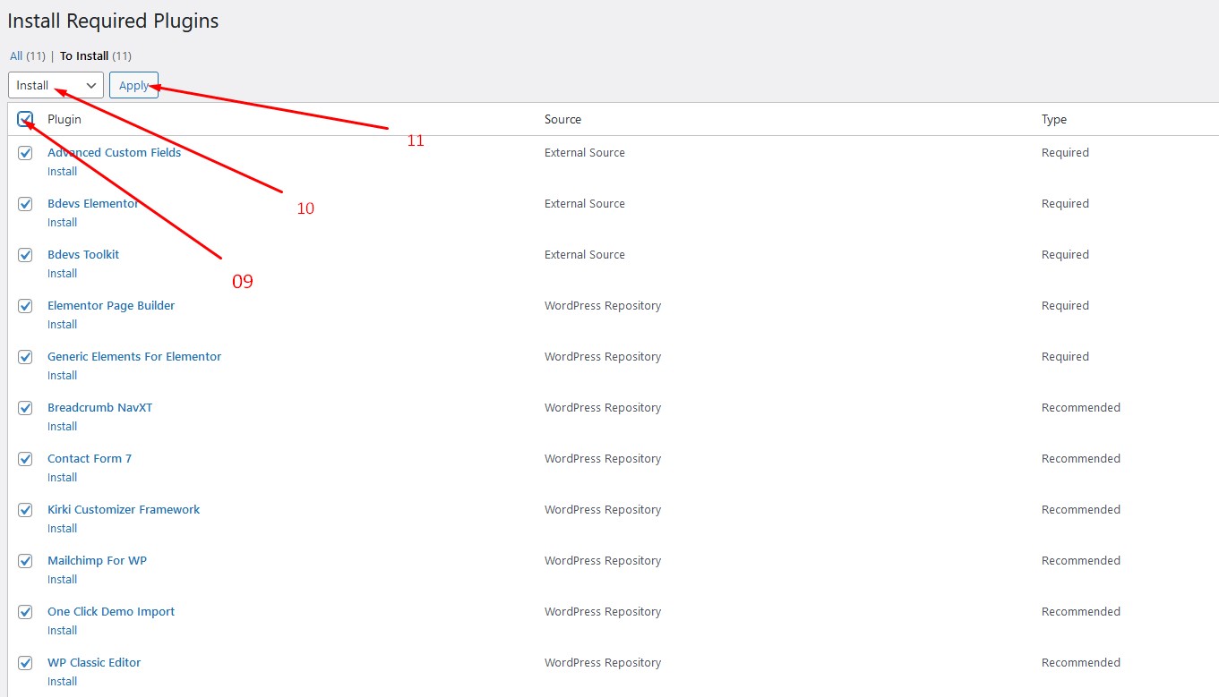Uncheck the Elementor Page Builder checkbox
1219x697 pixels.
pos(25,306)
